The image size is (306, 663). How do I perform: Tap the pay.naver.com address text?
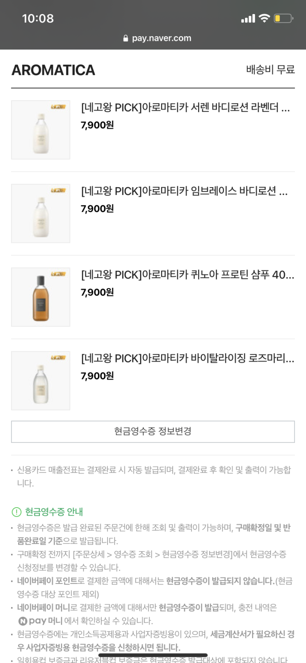click(161, 38)
